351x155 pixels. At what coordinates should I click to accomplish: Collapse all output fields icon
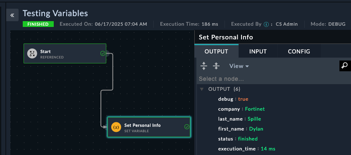pyautogui.click(x=216, y=66)
